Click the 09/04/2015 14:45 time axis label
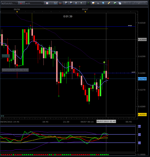 click(10, 122)
